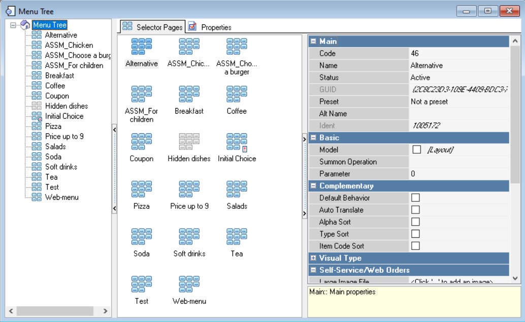Select the Salads selector page icon
Screen dimensions: 525x322
pyautogui.click(x=237, y=190)
